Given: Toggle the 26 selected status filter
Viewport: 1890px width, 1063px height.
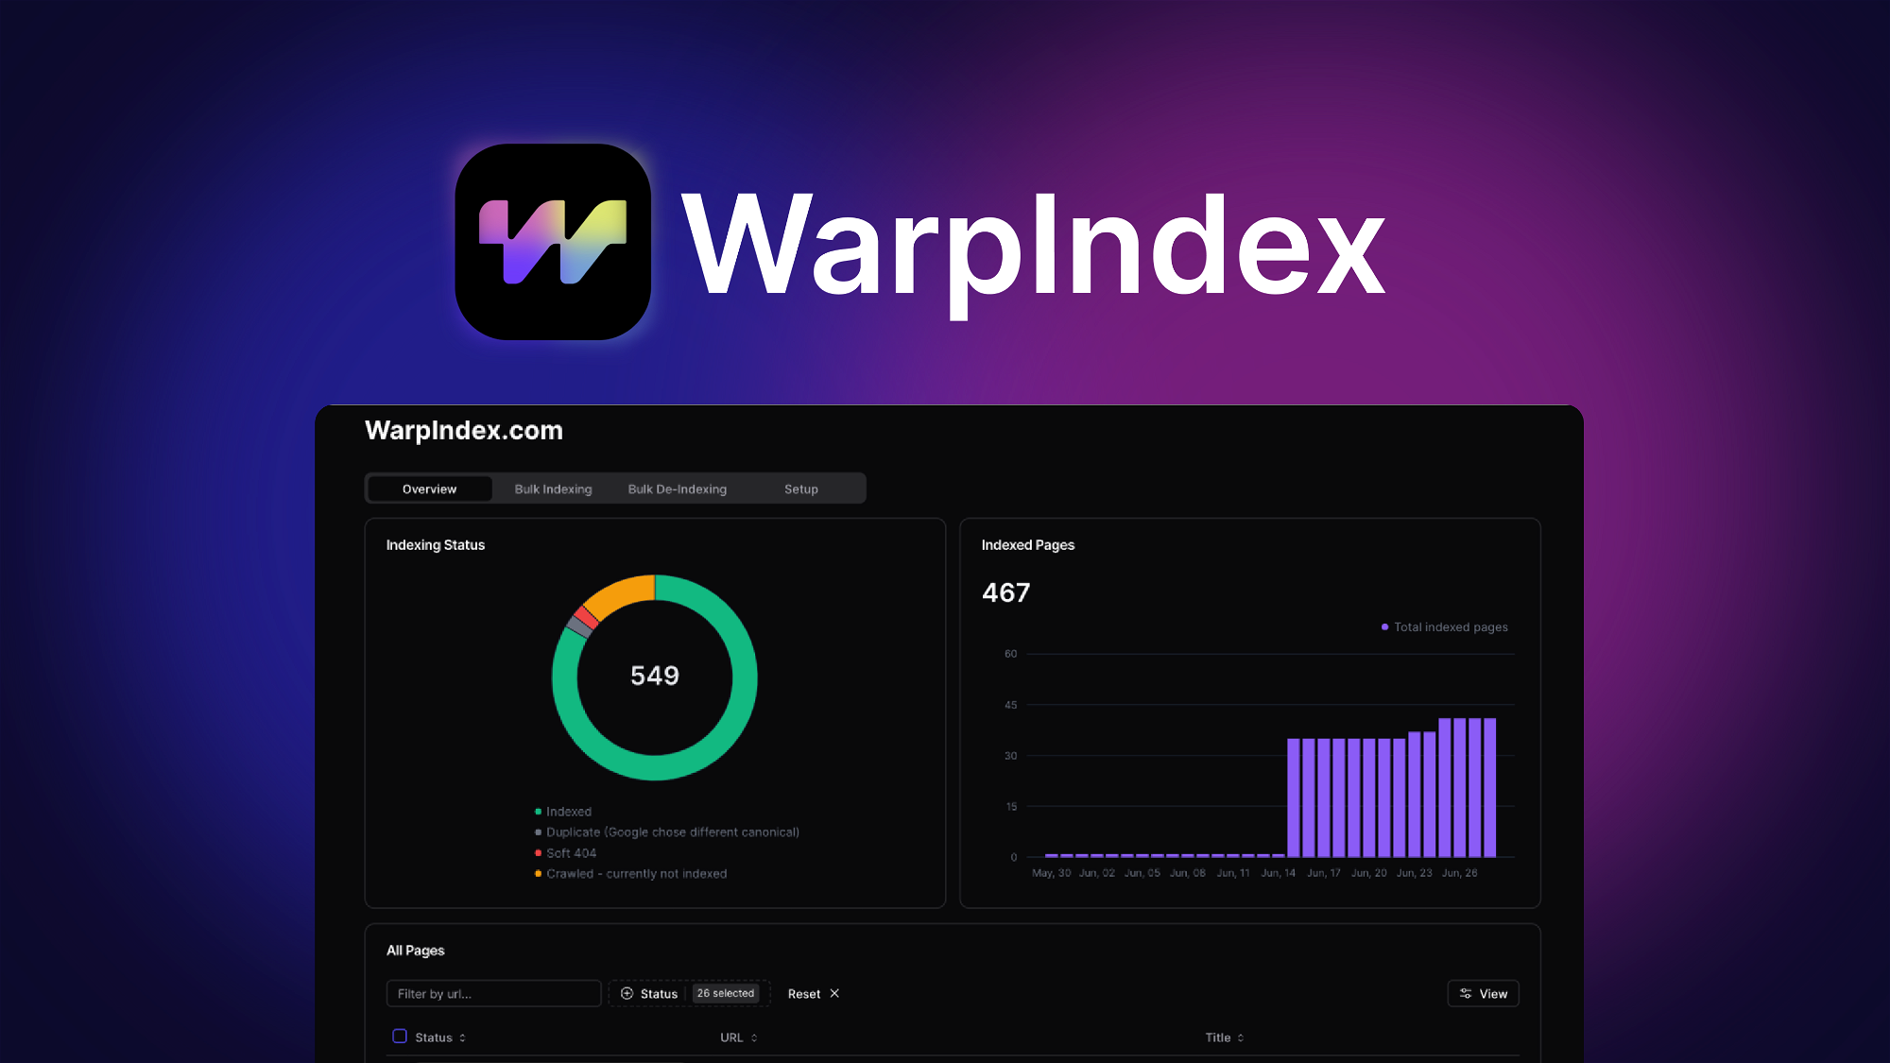Looking at the screenshot, I should click(x=724, y=993).
